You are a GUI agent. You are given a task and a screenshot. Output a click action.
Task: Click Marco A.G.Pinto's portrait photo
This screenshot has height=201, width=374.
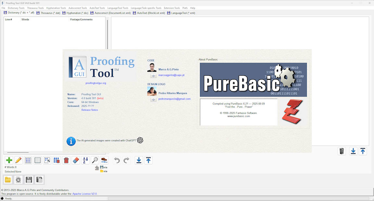[152, 68]
